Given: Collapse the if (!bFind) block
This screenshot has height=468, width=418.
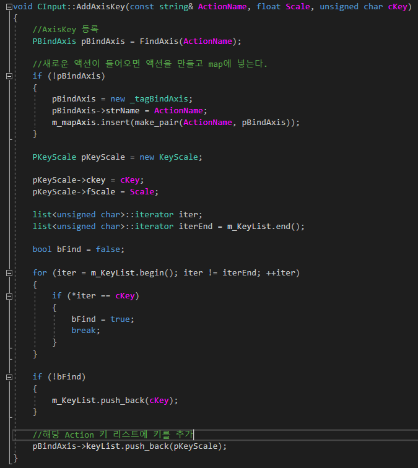Looking at the screenshot, I should coord(9,377).
